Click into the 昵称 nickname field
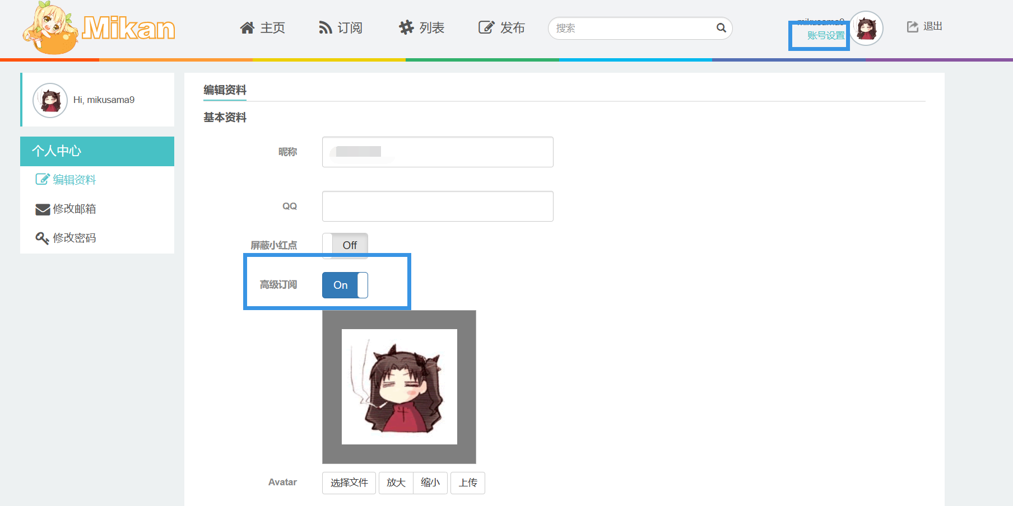1013x506 pixels. pos(437,152)
